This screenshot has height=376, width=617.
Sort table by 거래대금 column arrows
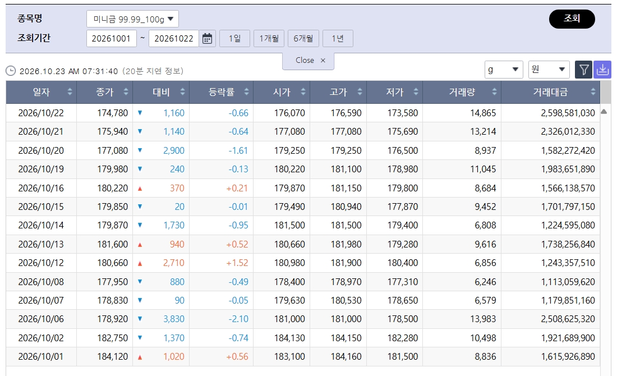tap(593, 91)
